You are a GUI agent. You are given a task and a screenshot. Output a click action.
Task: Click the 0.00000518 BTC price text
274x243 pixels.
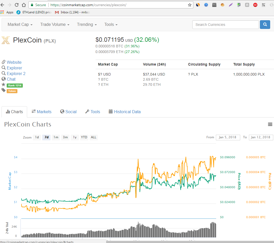(110, 46)
